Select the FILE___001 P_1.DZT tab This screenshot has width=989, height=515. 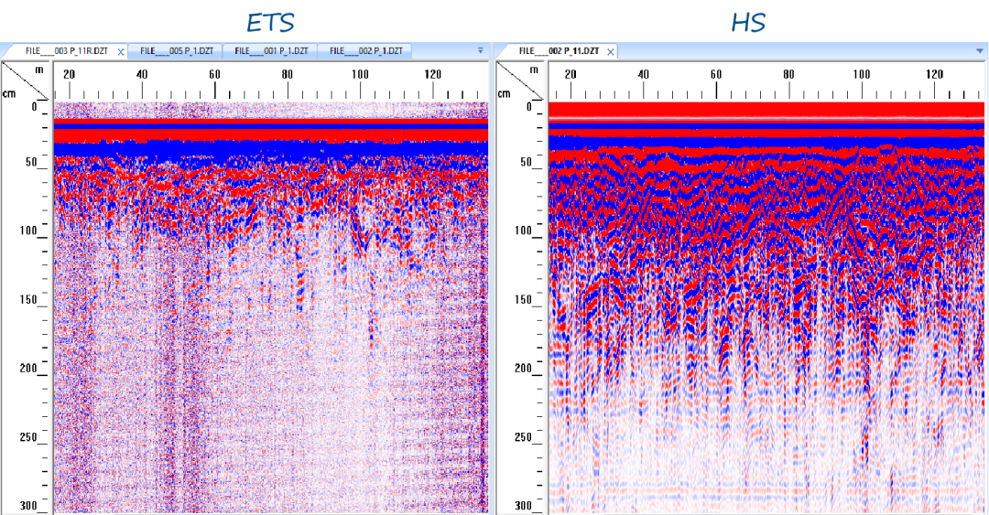[x=272, y=51]
